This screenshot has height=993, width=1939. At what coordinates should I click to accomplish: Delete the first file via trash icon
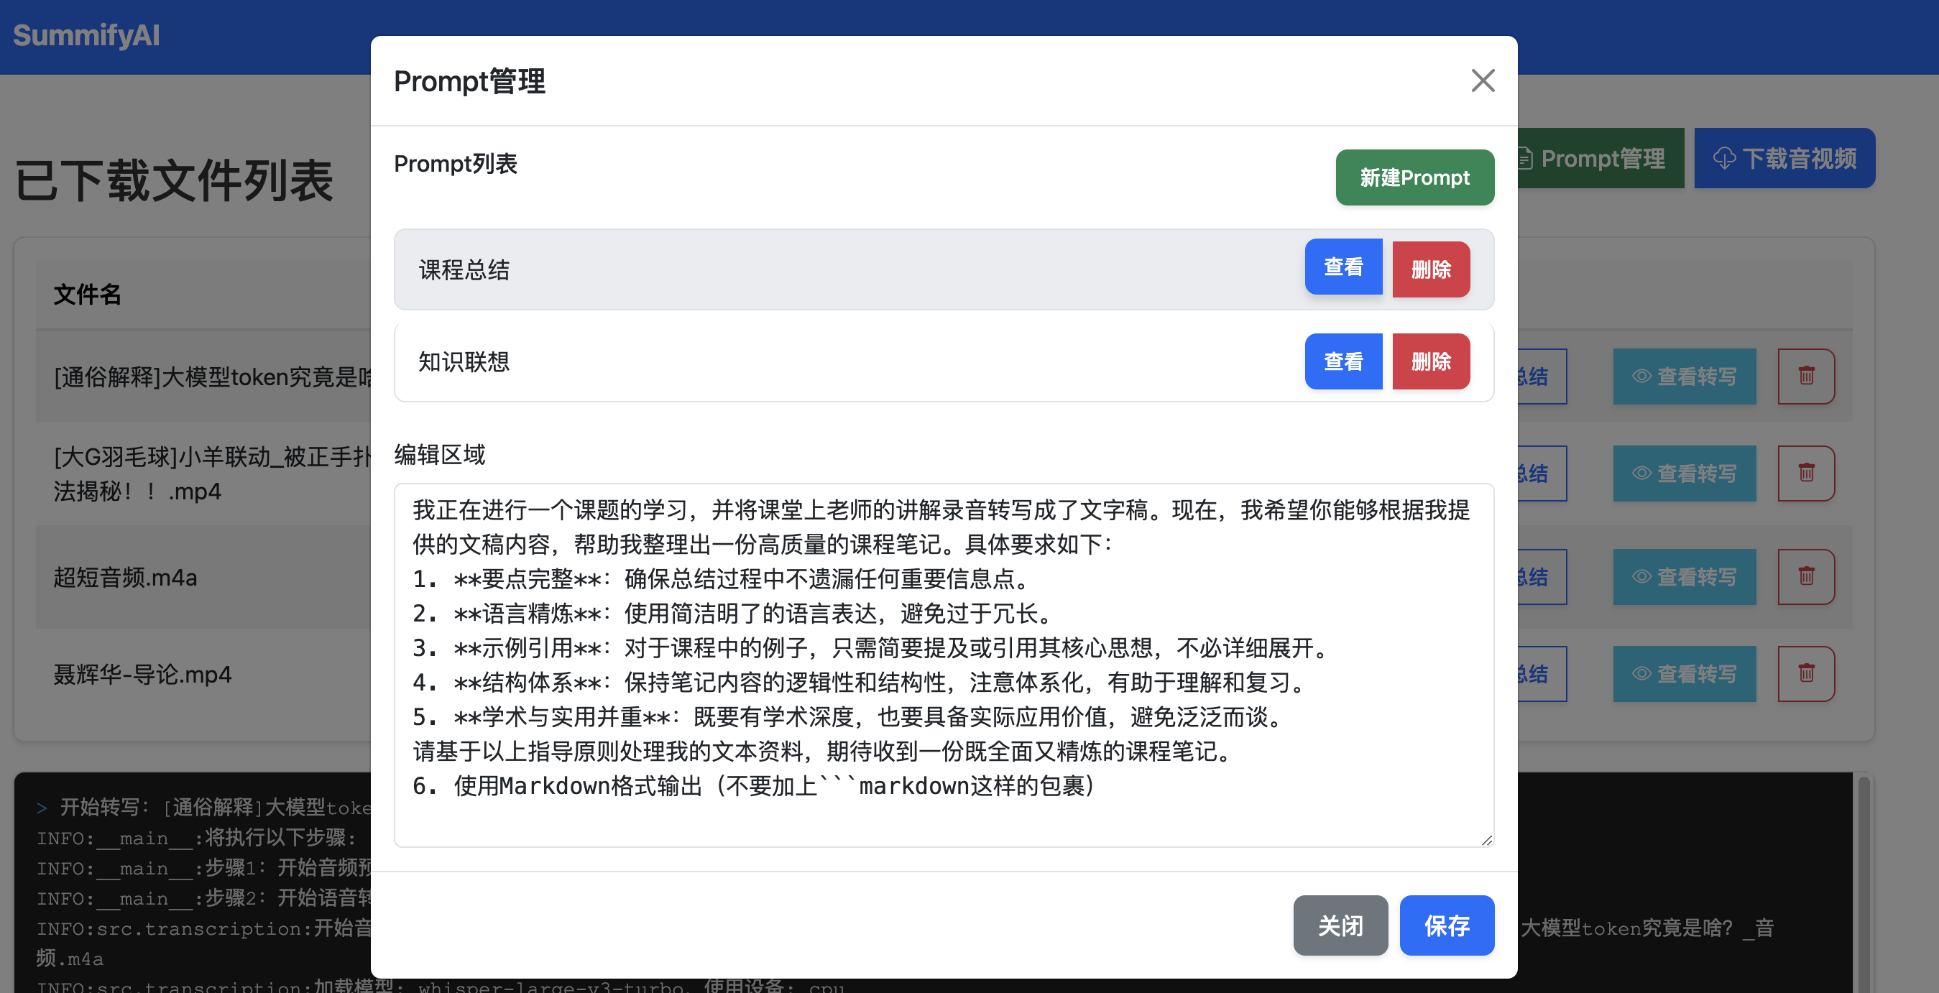(1806, 376)
